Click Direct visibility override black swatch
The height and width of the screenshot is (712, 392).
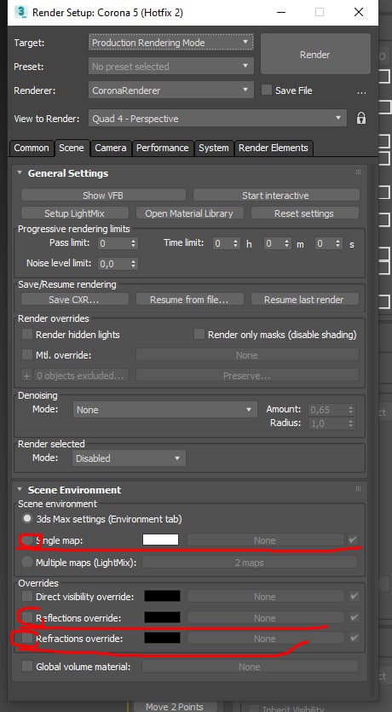click(162, 596)
